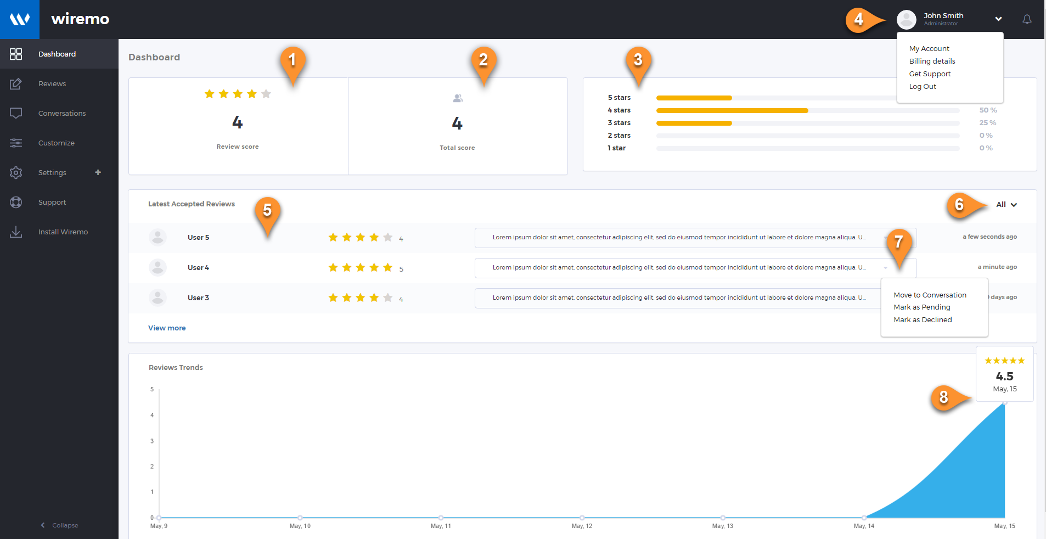The image size is (1046, 539).
Task: Click the 'a few seconds ago' timestamp
Action: click(x=989, y=237)
